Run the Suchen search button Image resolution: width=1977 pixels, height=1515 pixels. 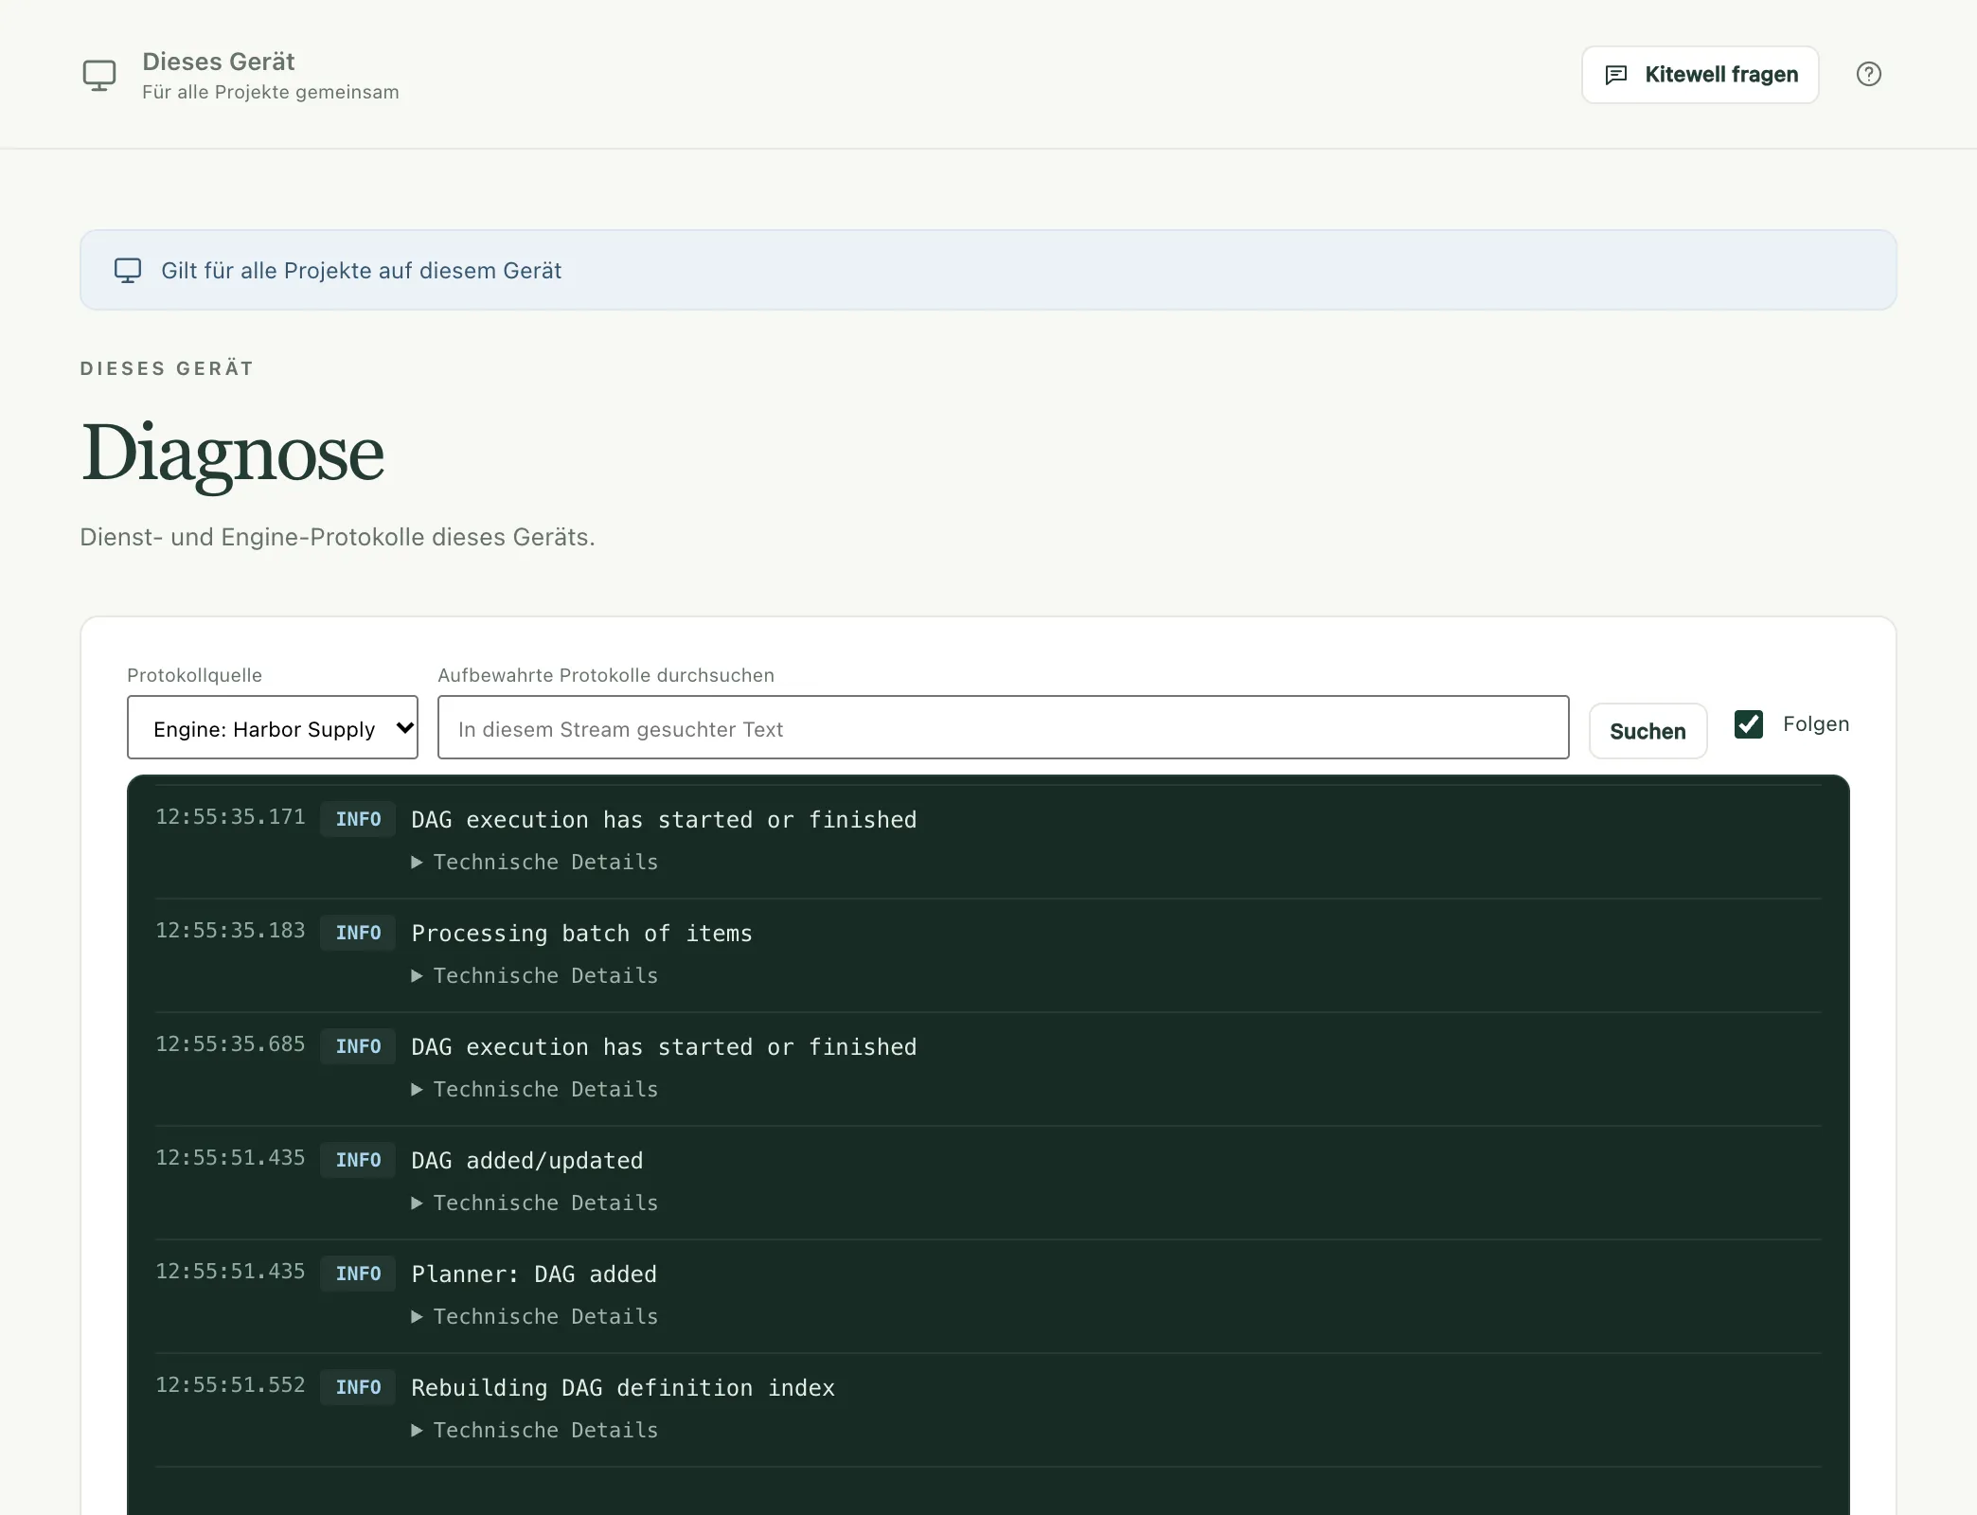coord(1647,731)
